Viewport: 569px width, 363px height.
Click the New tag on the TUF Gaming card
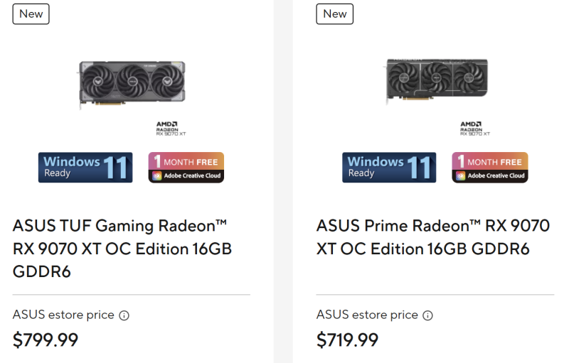(31, 13)
